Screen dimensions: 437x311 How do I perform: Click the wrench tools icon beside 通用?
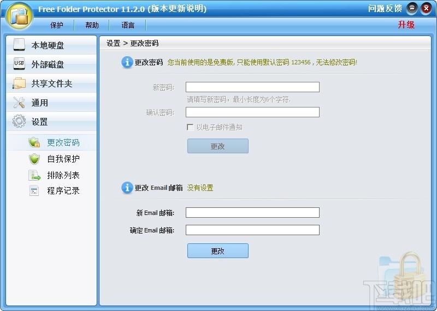(19, 103)
